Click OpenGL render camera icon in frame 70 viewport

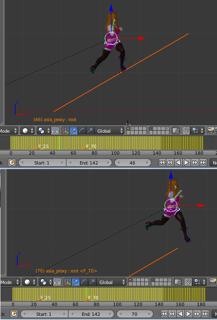click(x=212, y=282)
